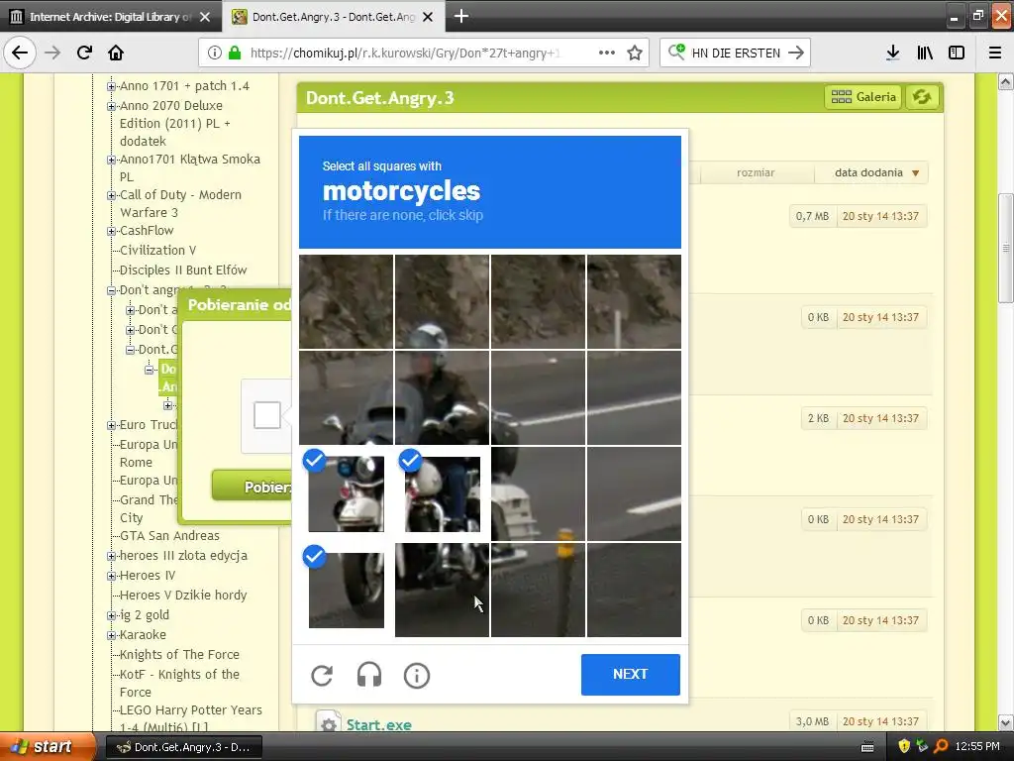Expand Anno 1701 + patch 1.4 folder

click(111, 86)
